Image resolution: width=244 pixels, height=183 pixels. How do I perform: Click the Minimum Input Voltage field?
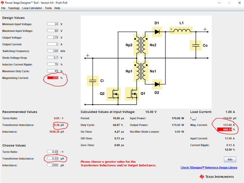tap(53, 24)
